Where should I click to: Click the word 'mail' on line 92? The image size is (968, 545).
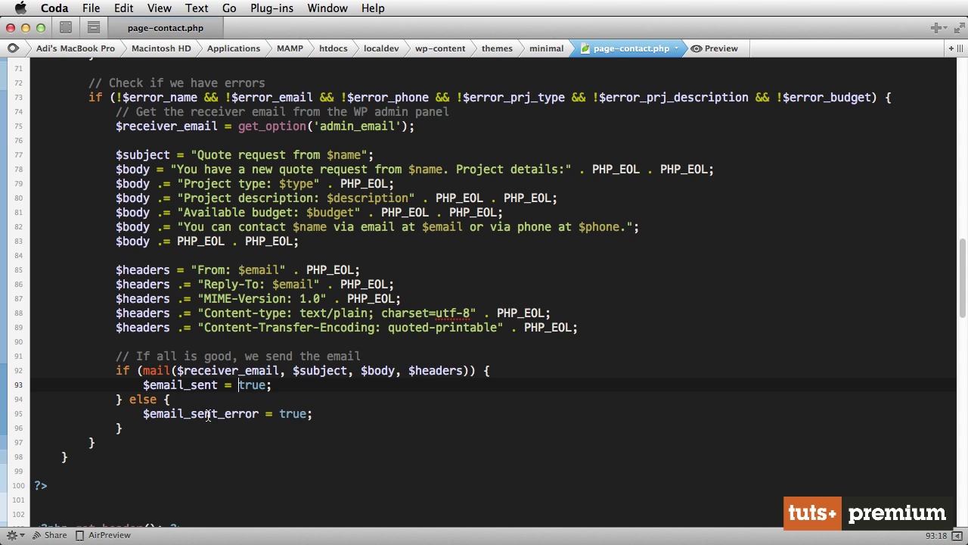click(x=157, y=371)
